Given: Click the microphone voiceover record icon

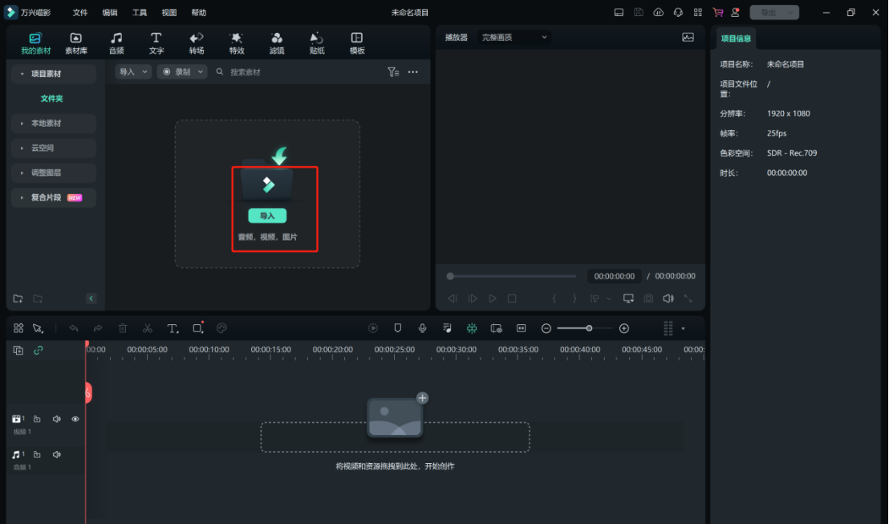Looking at the screenshot, I should [422, 328].
